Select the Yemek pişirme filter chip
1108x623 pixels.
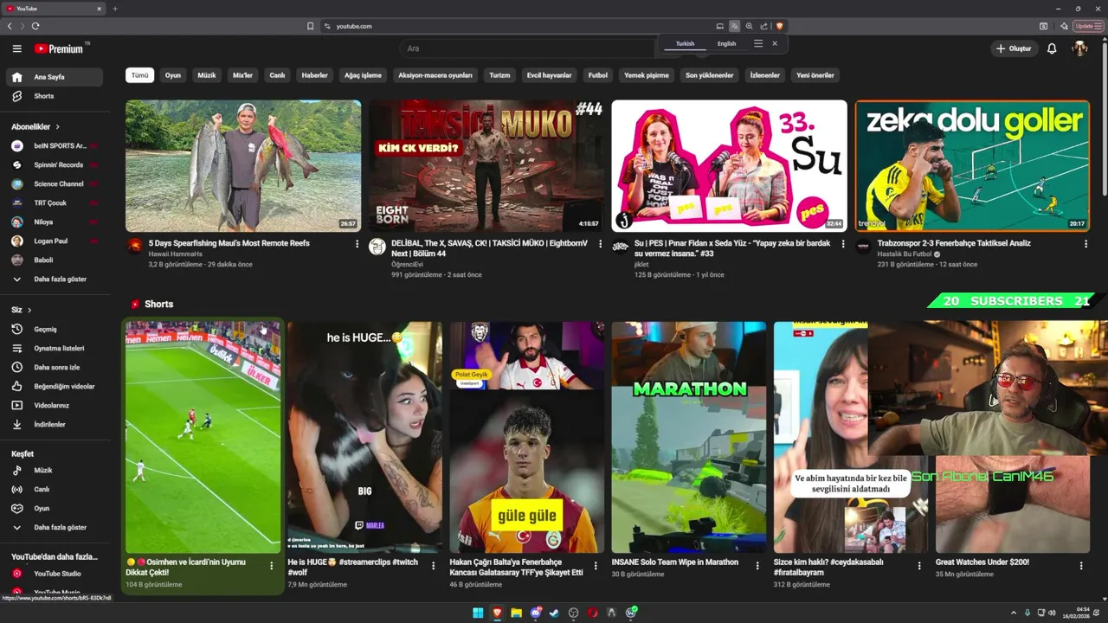647,75
